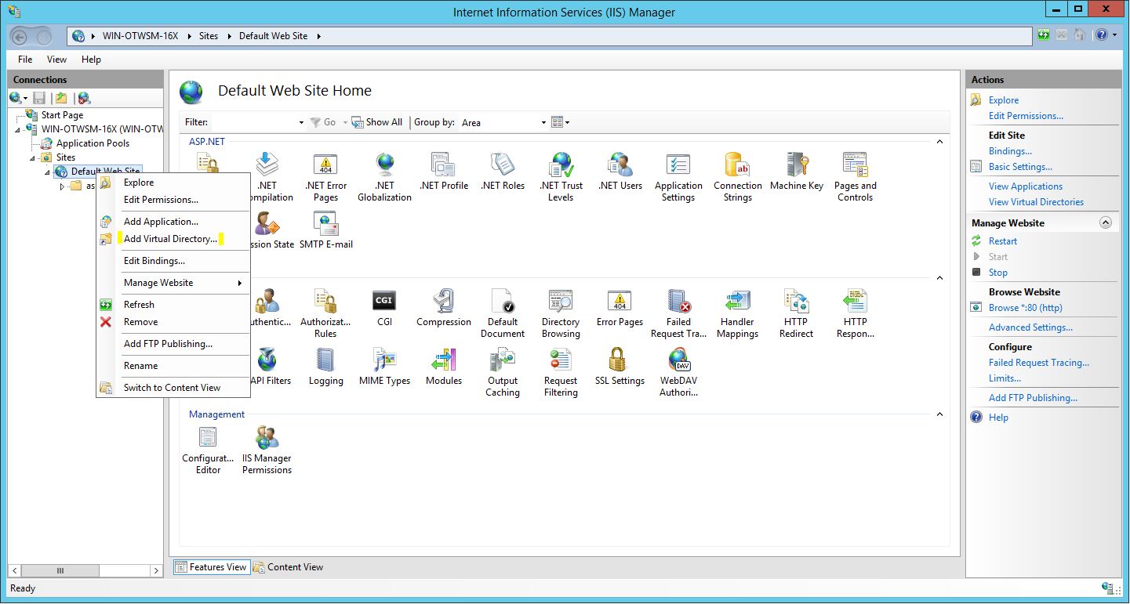The width and height of the screenshot is (1130, 604).
Task: Collapse the Sites tree node
Action: (33, 157)
